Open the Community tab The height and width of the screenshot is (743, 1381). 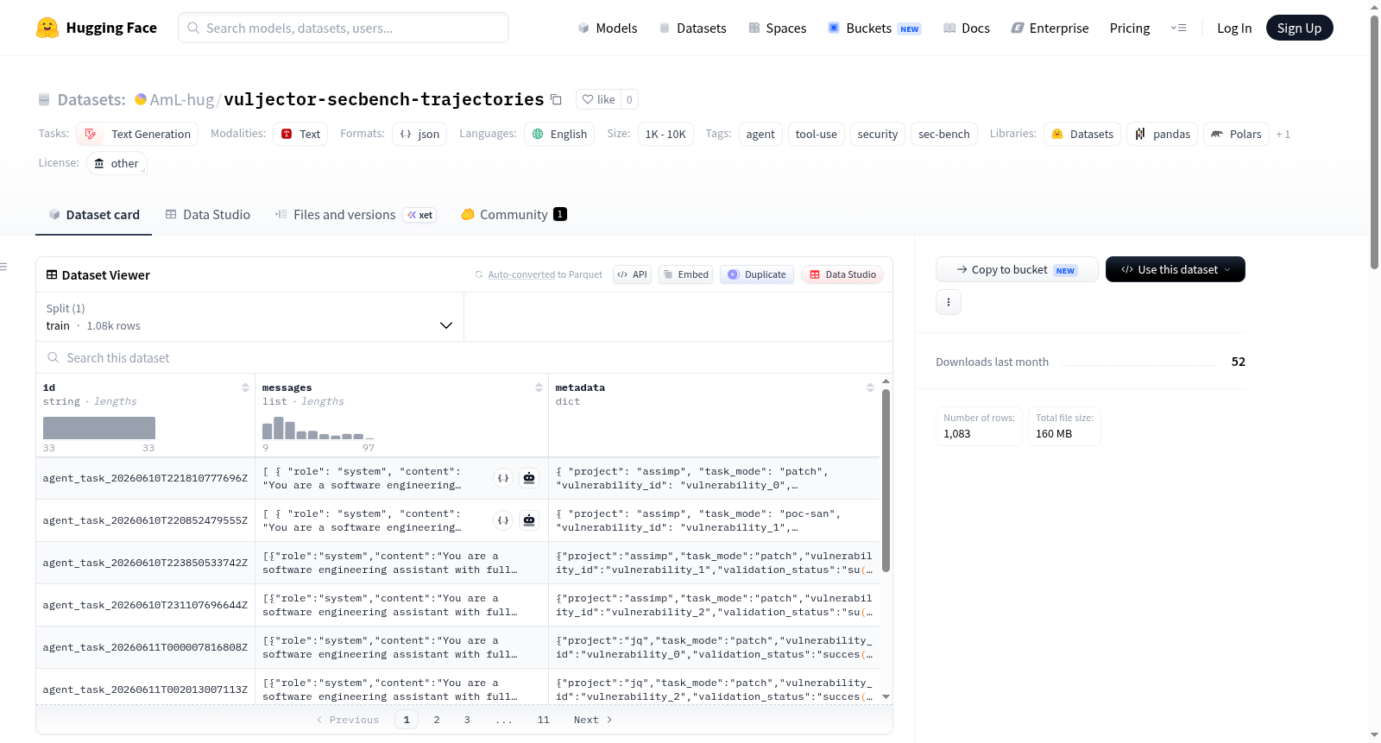pyautogui.click(x=514, y=215)
